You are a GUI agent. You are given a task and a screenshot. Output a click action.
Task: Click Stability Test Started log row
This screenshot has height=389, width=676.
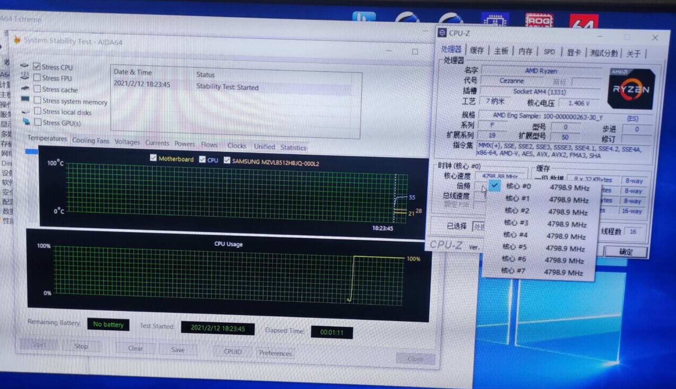pos(232,87)
